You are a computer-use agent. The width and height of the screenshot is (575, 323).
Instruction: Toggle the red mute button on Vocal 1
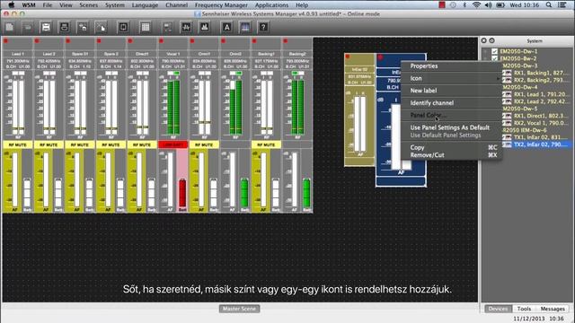pyautogui.click(x=173, y=144)
